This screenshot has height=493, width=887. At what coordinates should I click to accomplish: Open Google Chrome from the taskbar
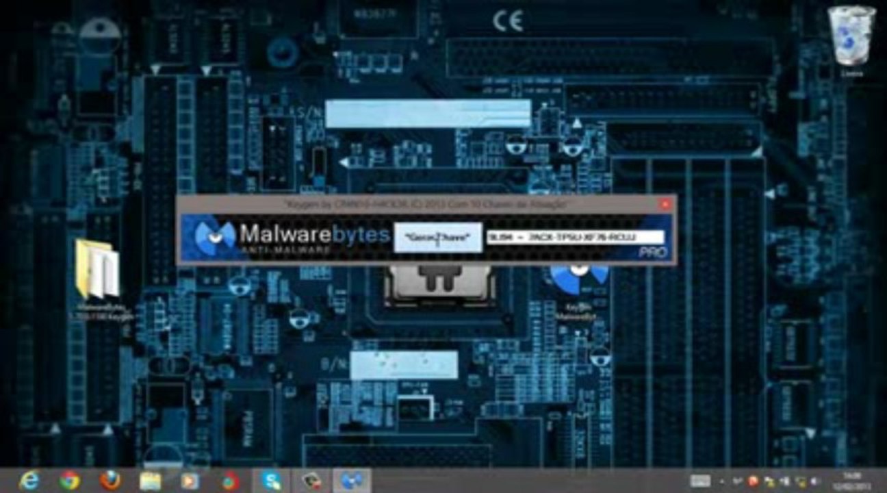(x=69, y=481)
